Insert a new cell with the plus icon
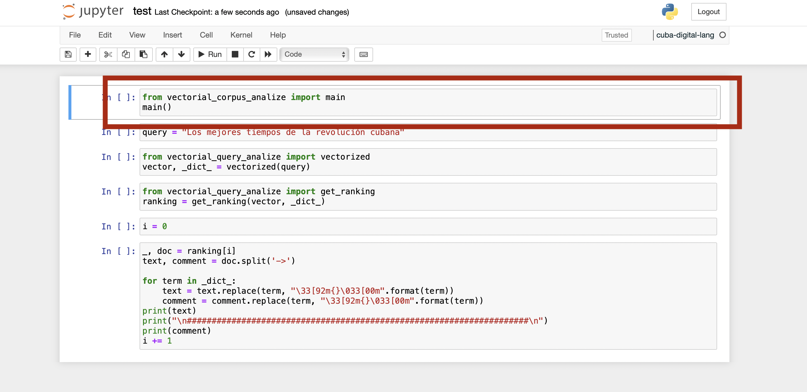 point(88,55)
